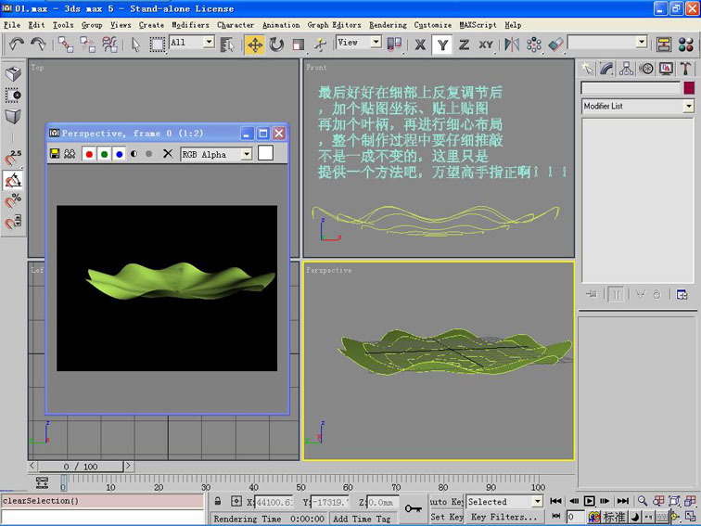Click the clearSelection() MAXScript listener line

102,501
